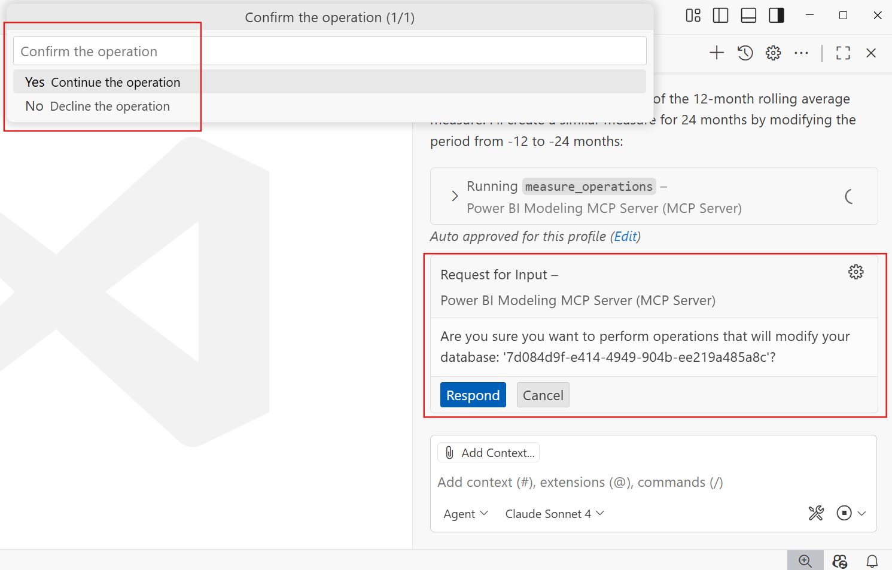This screenshot has width=892, height=570.
Task: Open chat history with the clock icon
Action: (x=745, y=53)
